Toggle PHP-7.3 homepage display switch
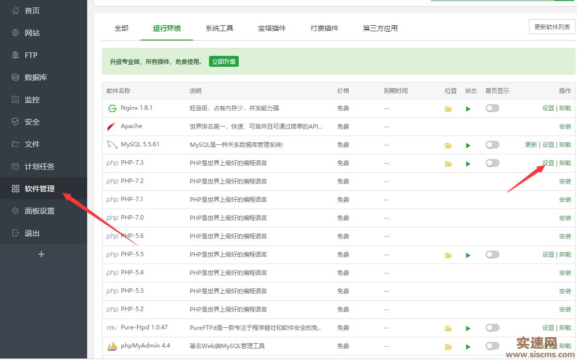The image size is (577, 360). (492, 163)
